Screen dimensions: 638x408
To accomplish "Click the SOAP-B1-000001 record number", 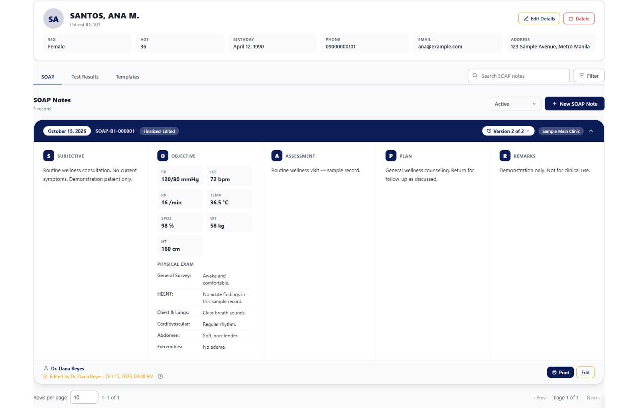I will pyautogui.click(x=115, y=131).
